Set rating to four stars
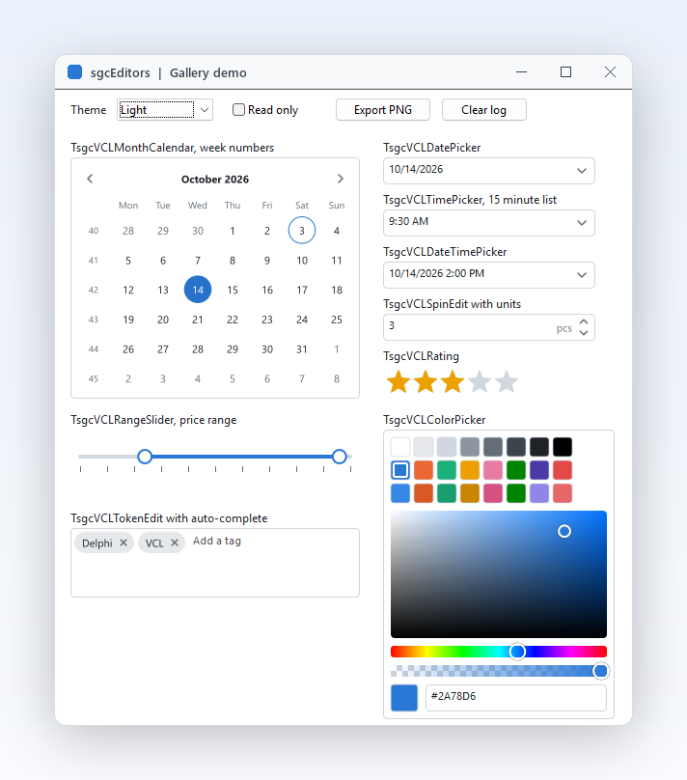687x780 pixels. click(480, 382)
